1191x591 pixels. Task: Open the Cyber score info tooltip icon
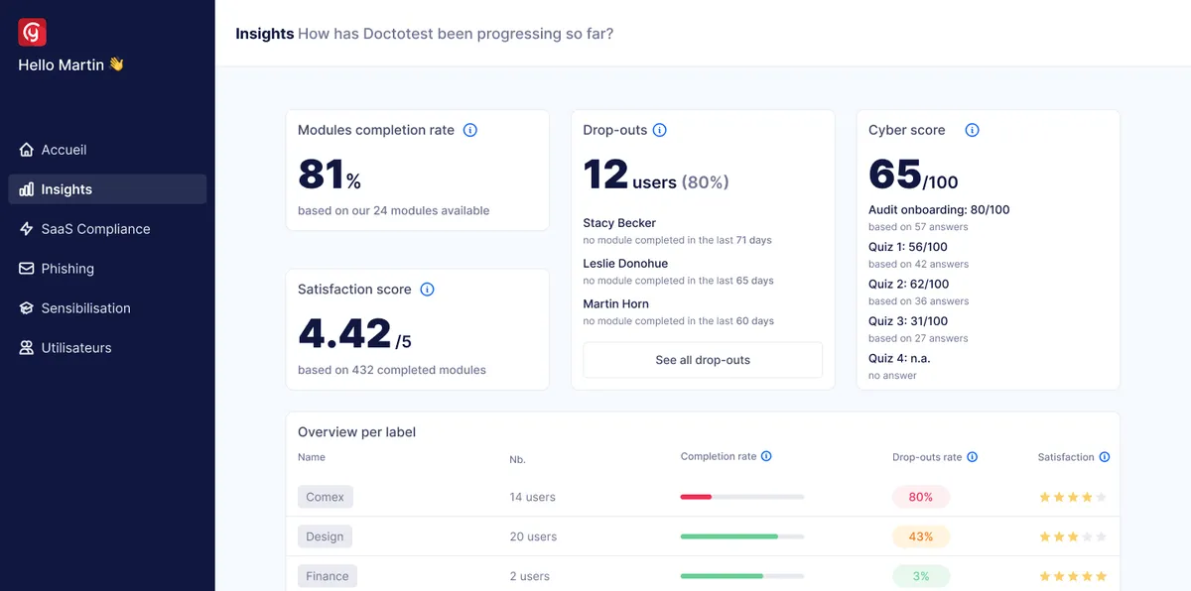pyautogui.click(x=973, y=130)
